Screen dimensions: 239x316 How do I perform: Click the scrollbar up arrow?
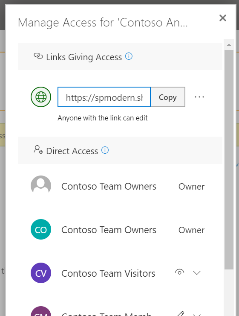point(229,45)
